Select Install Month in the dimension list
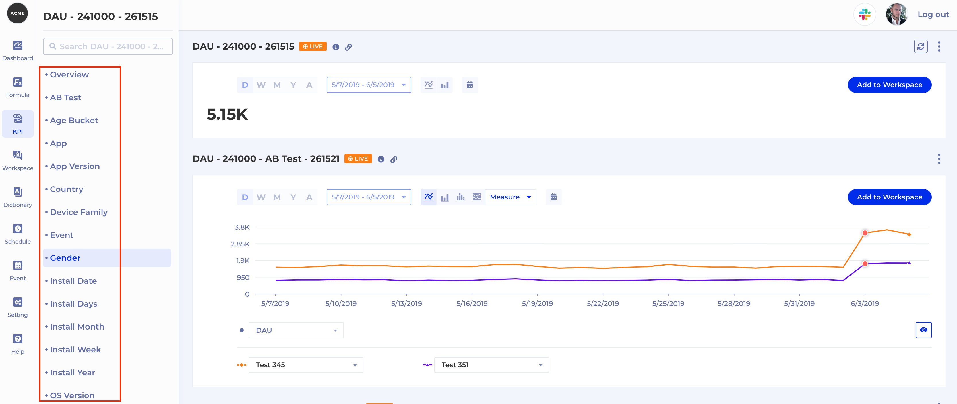957x404 pixels. [77, 327]
